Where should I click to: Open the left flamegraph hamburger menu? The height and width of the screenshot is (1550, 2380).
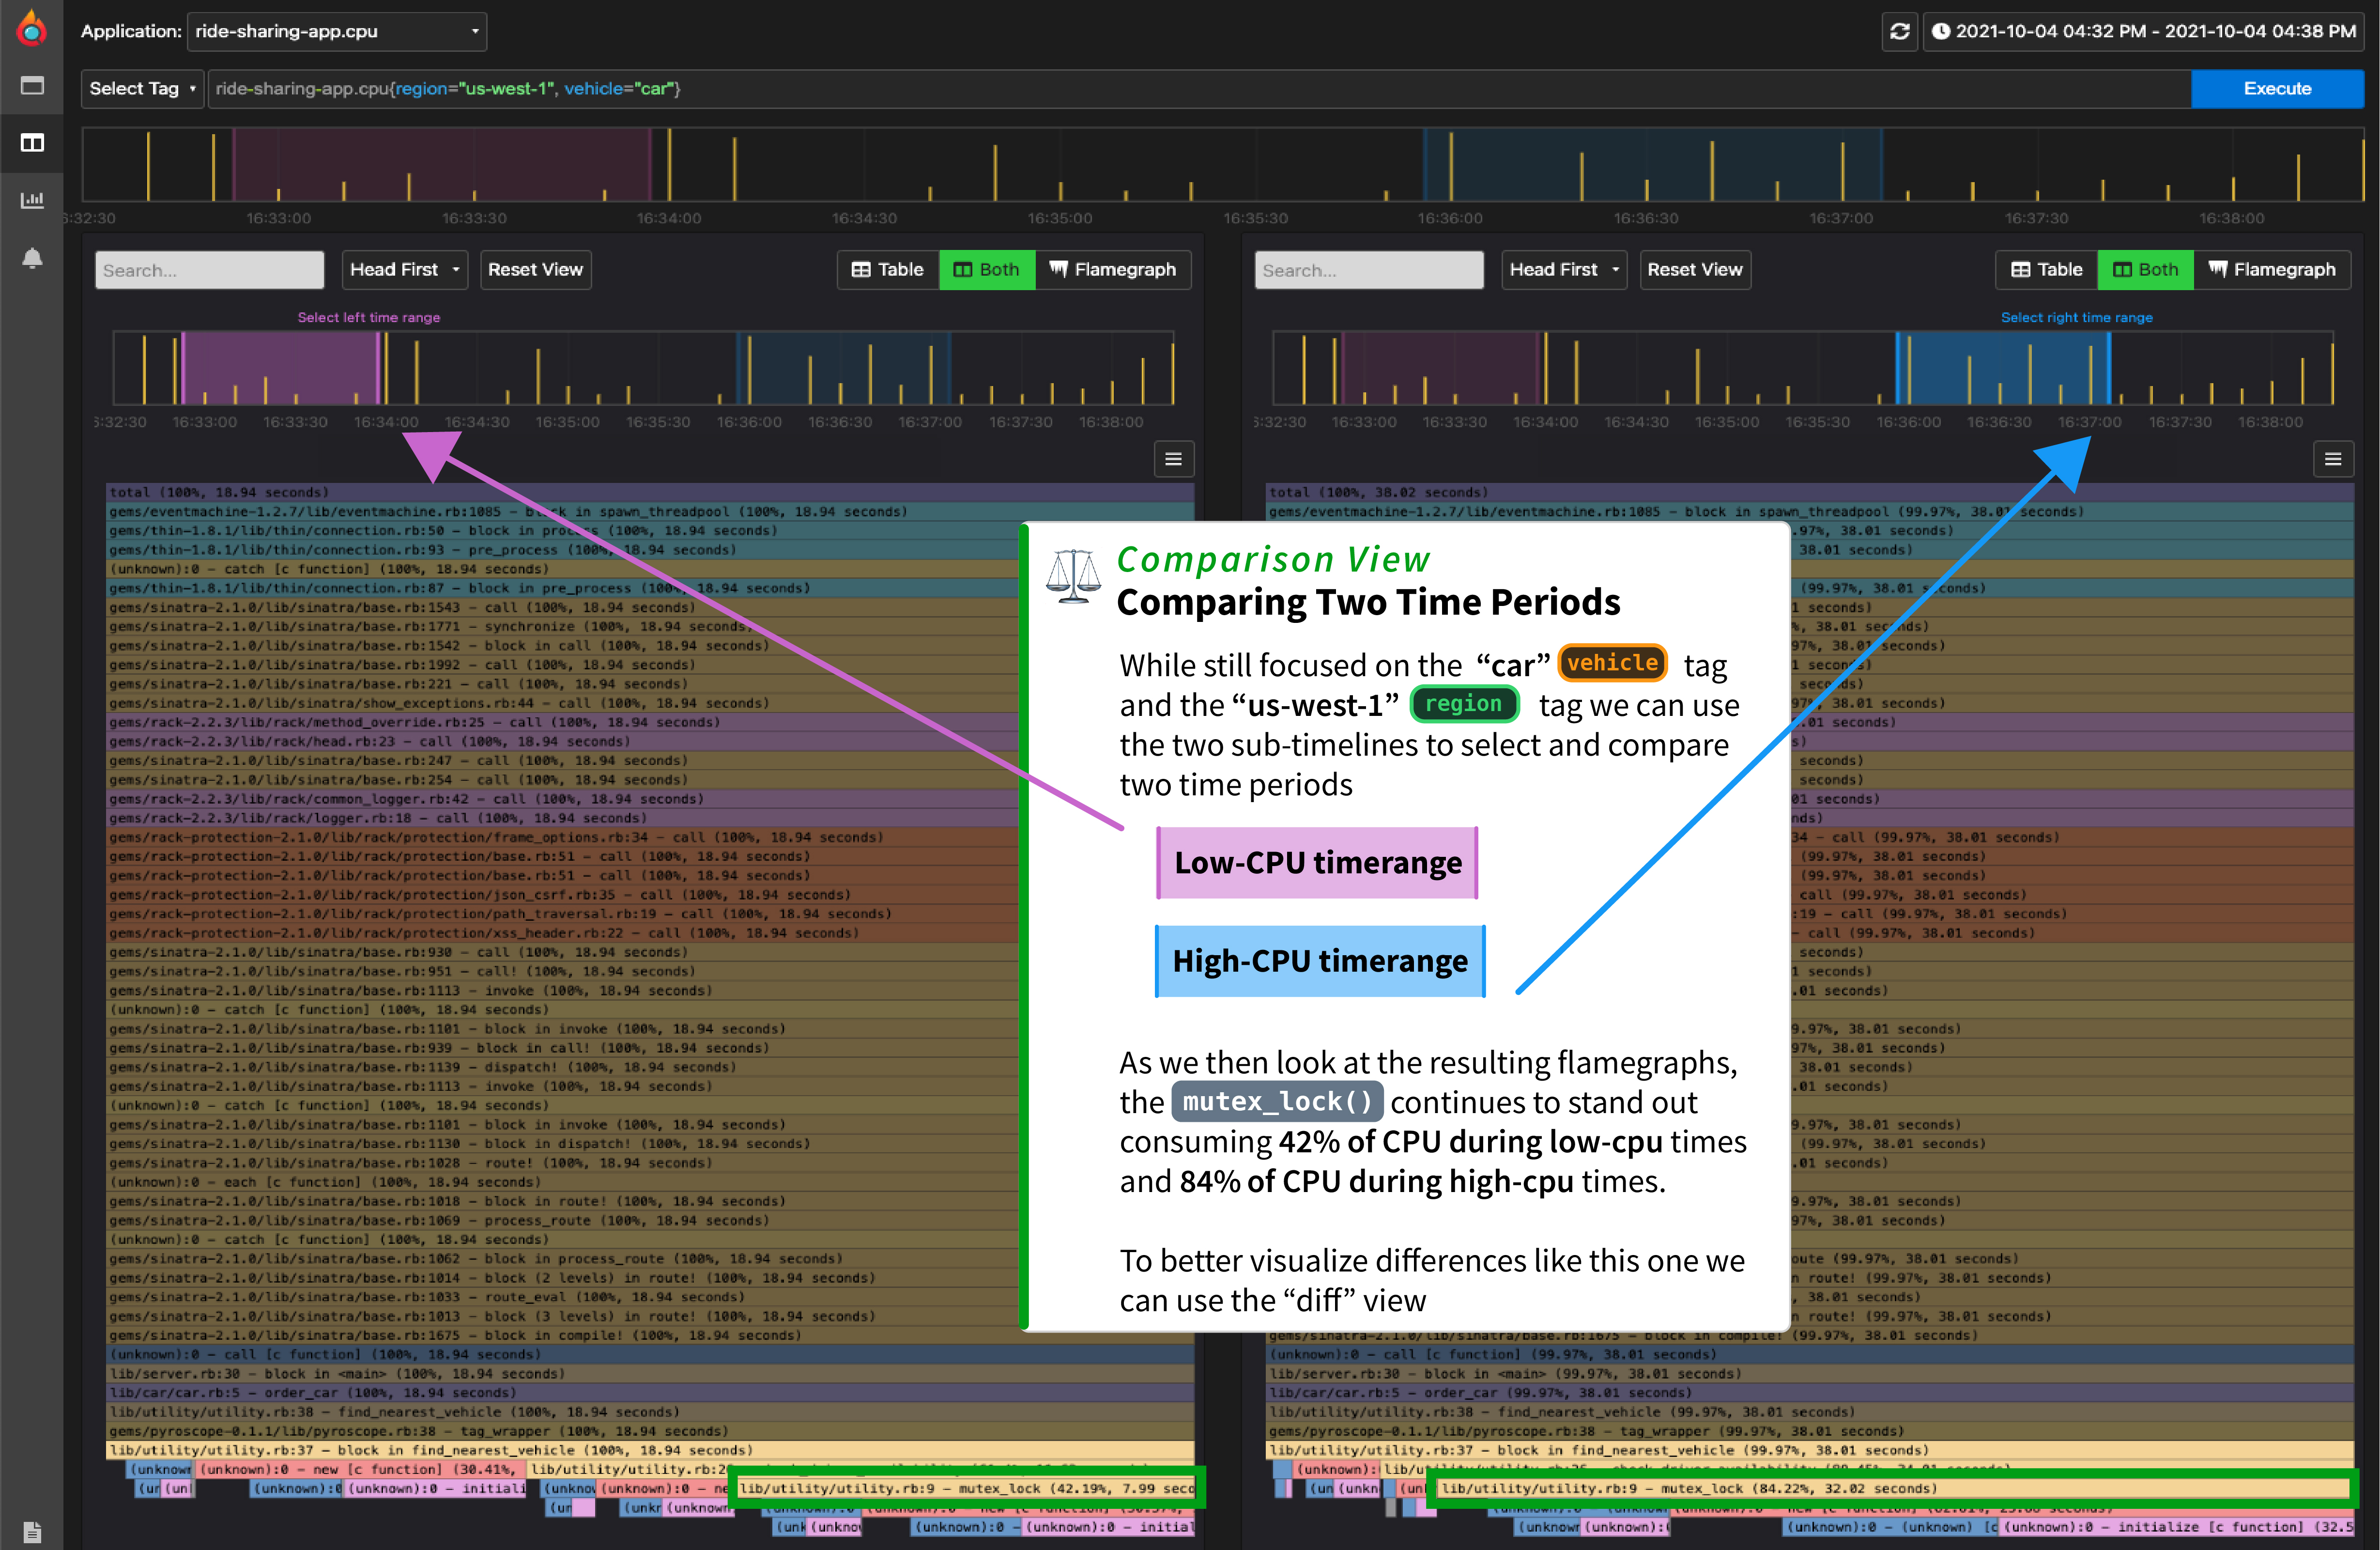tap(1173, 459)
